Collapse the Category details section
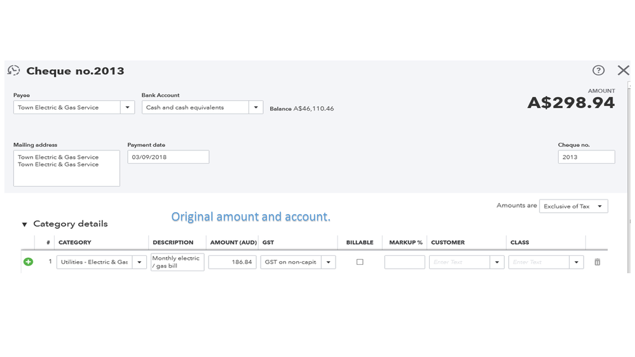The image size is (635, 357). 25,224
